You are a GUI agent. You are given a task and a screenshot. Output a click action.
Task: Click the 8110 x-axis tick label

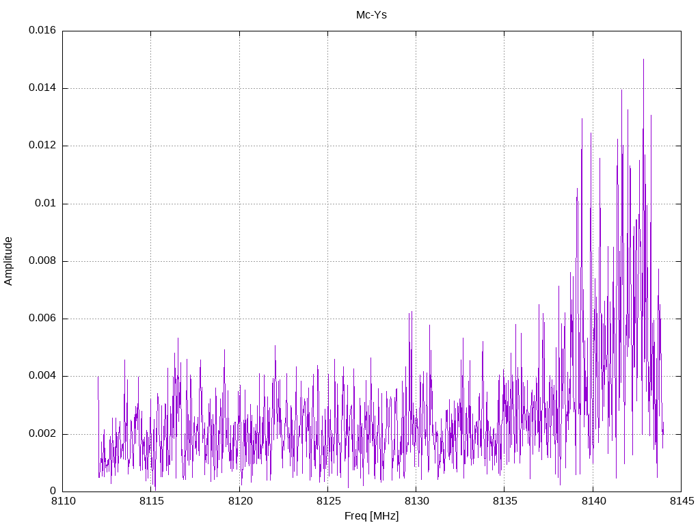coord(63,502)
